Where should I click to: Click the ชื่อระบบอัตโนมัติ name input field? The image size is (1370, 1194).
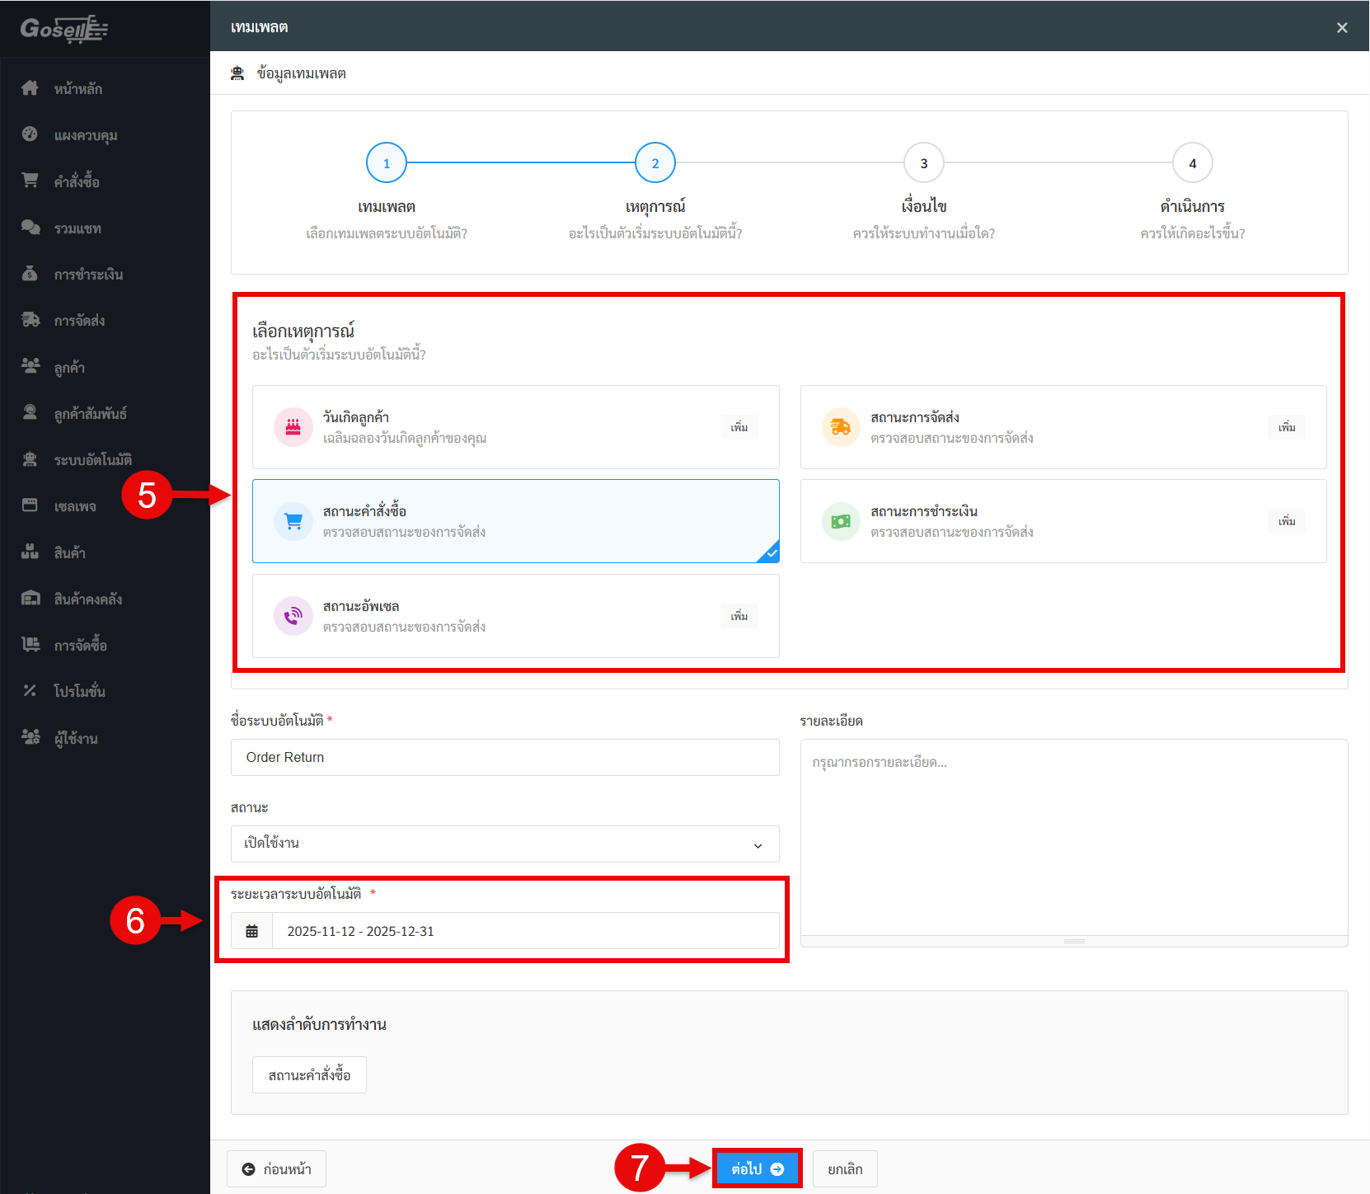[x=504, y=757]
